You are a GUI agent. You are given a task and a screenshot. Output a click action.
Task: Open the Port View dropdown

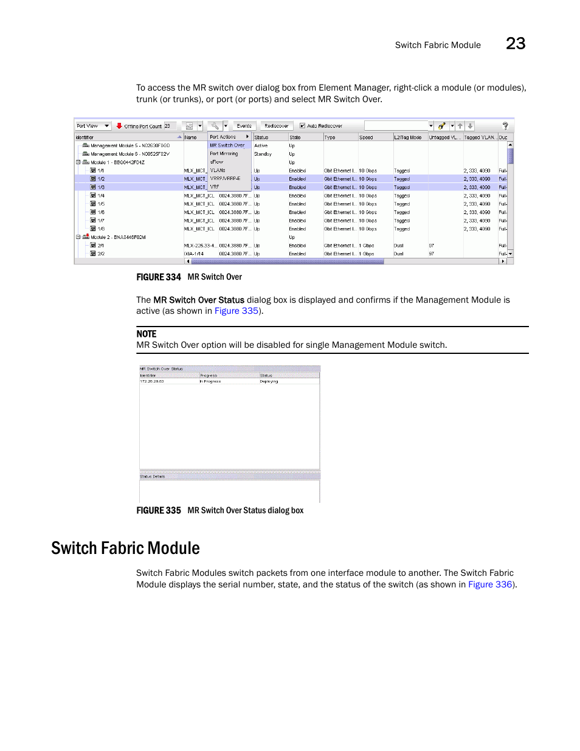(93, 126)
